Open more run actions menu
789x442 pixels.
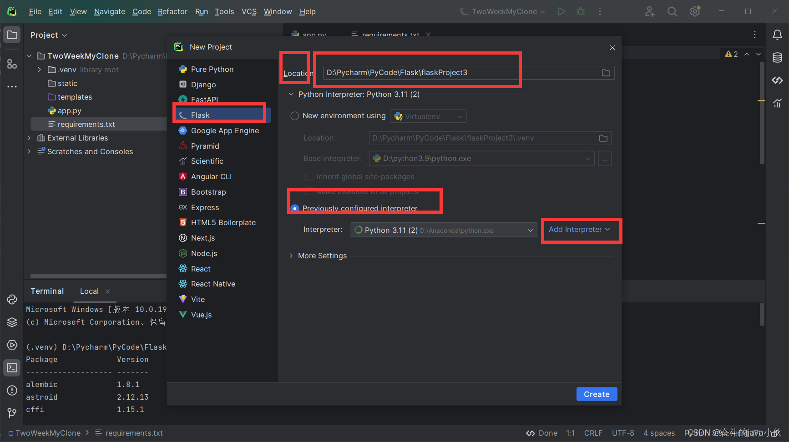[x=600, y=11]
